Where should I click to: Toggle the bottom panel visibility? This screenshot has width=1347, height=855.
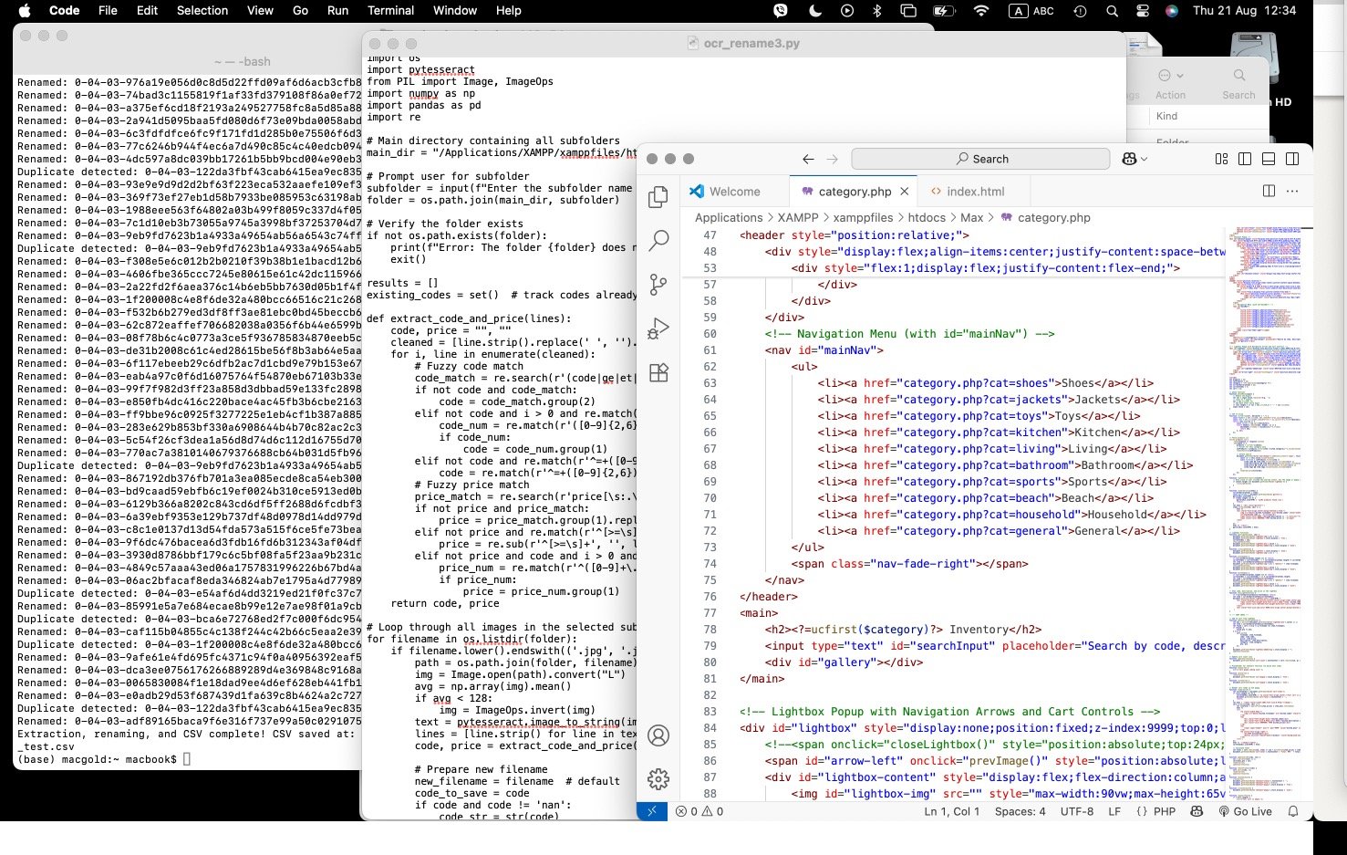click(x=1268, y=159)
